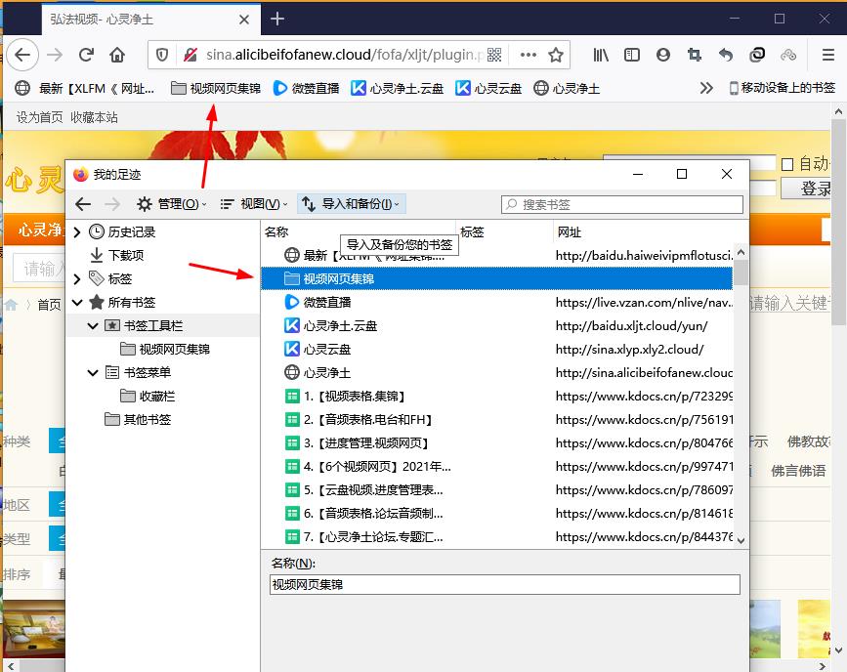Open the 视图 menu in Library
Image resolution: width=847 pixels, height=672 pixels.
[x=254, y=204]
